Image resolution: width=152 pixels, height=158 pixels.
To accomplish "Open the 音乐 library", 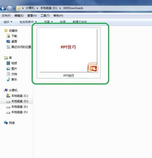I will click(14, 80).
